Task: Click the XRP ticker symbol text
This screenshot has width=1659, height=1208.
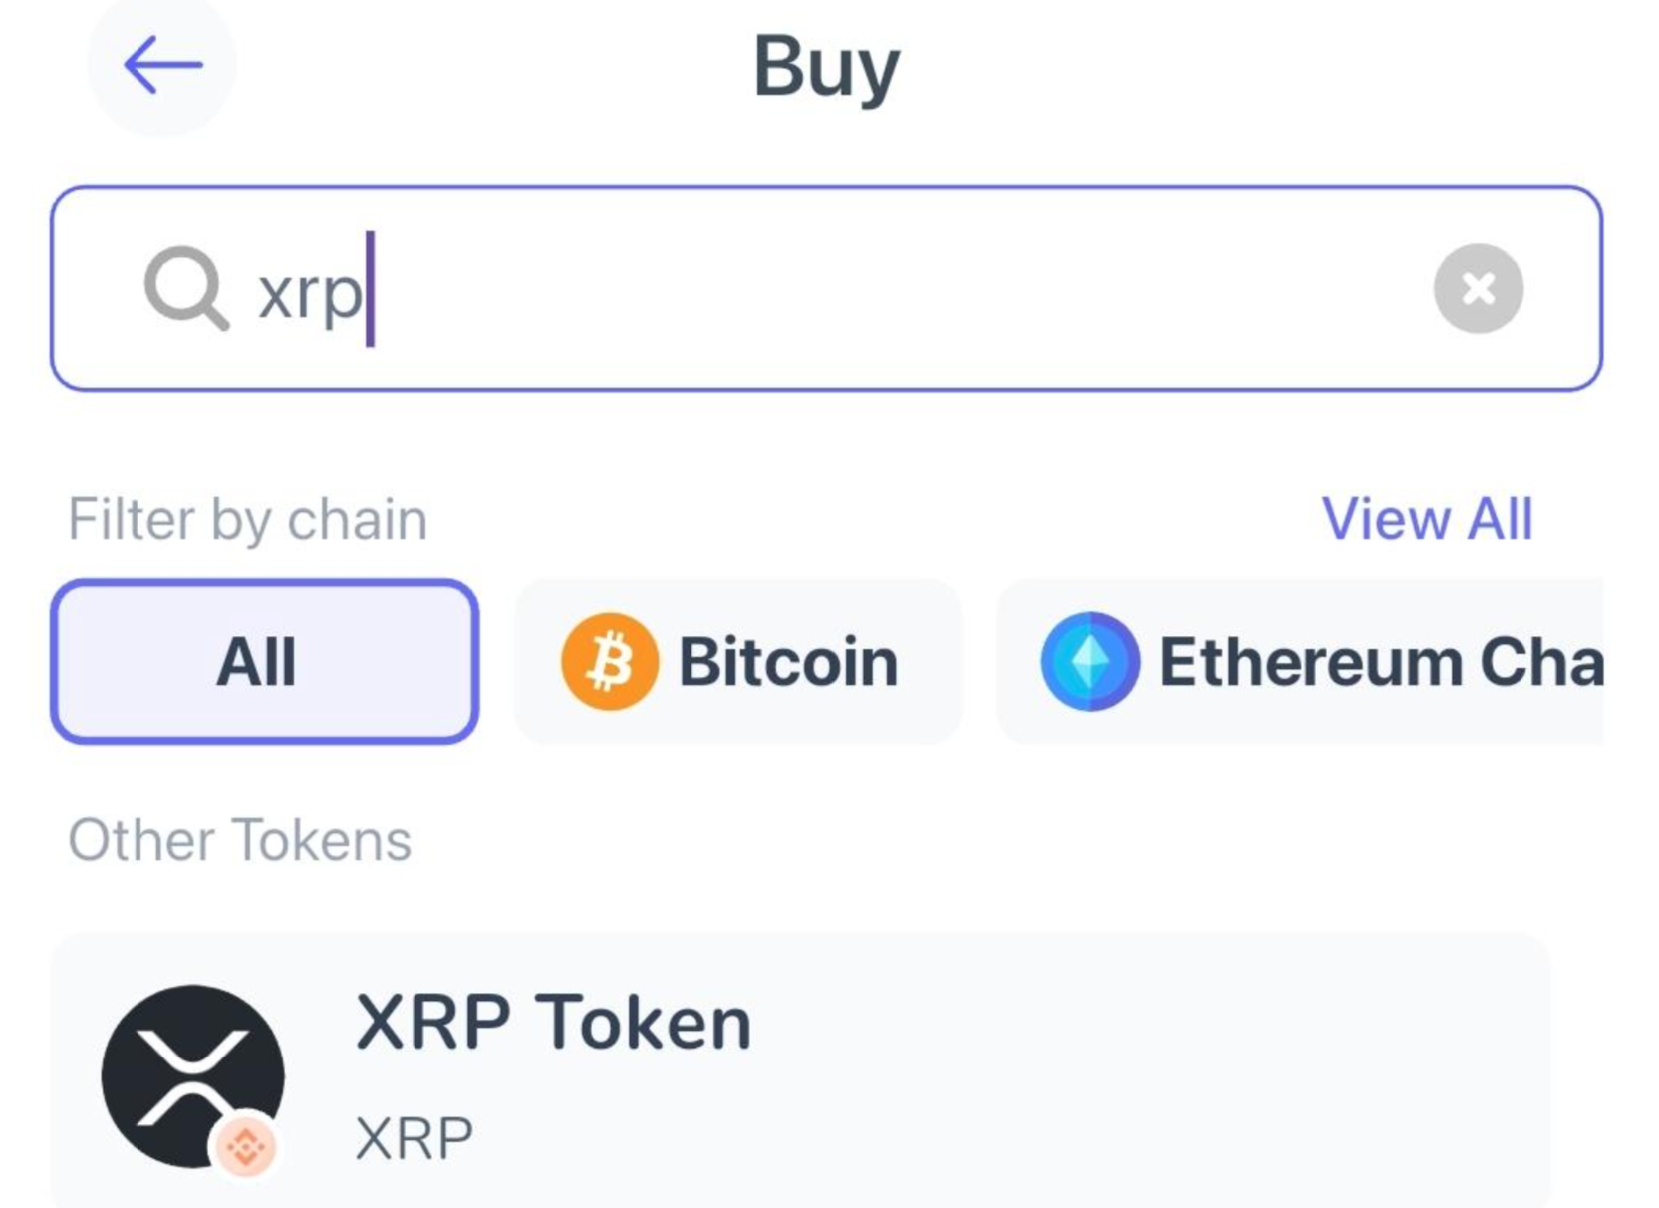Action: [414, 1138]
